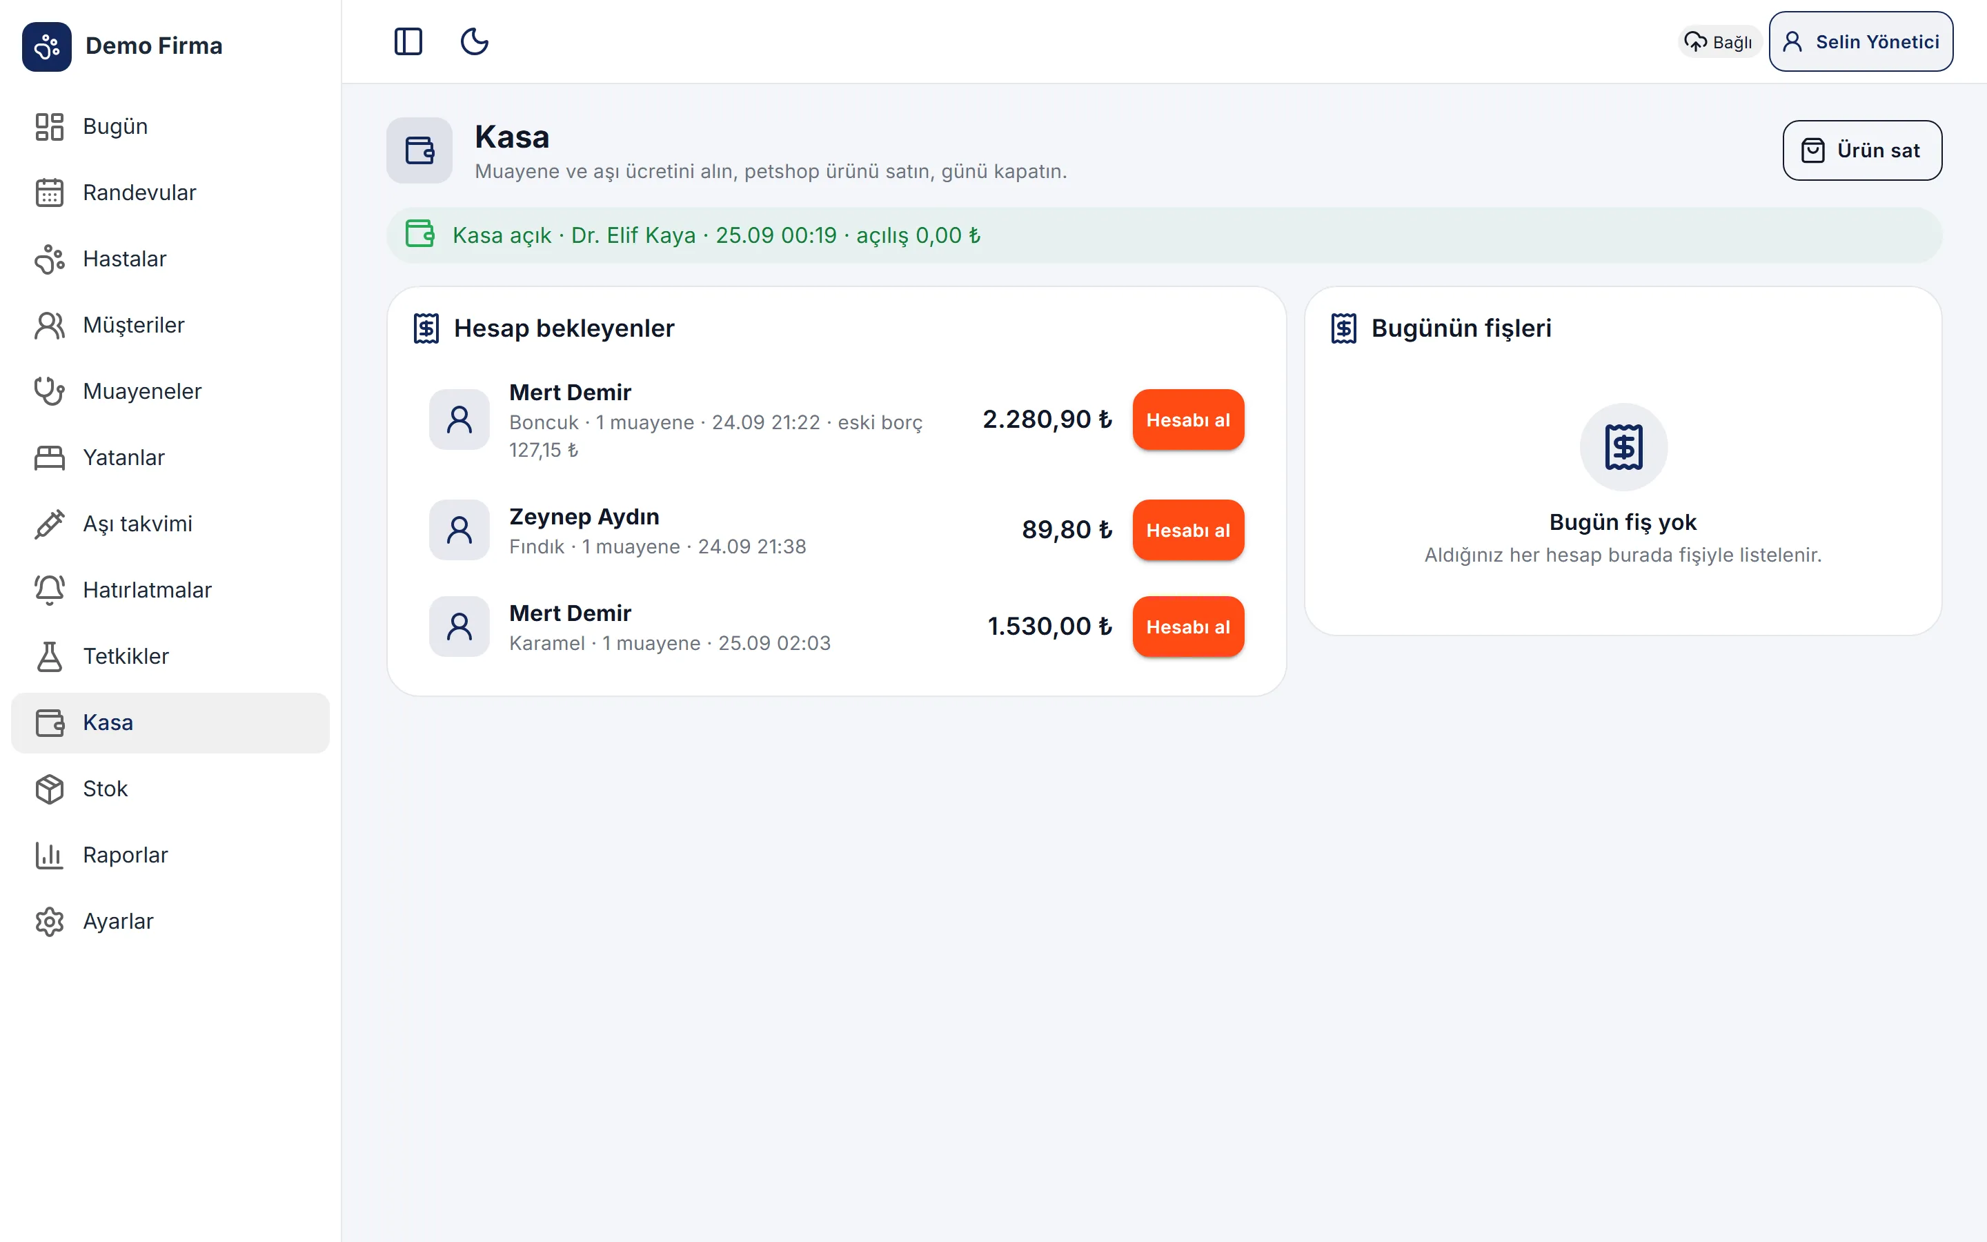
Task: Open Müşteriler people icon
Action: [49, 325]
